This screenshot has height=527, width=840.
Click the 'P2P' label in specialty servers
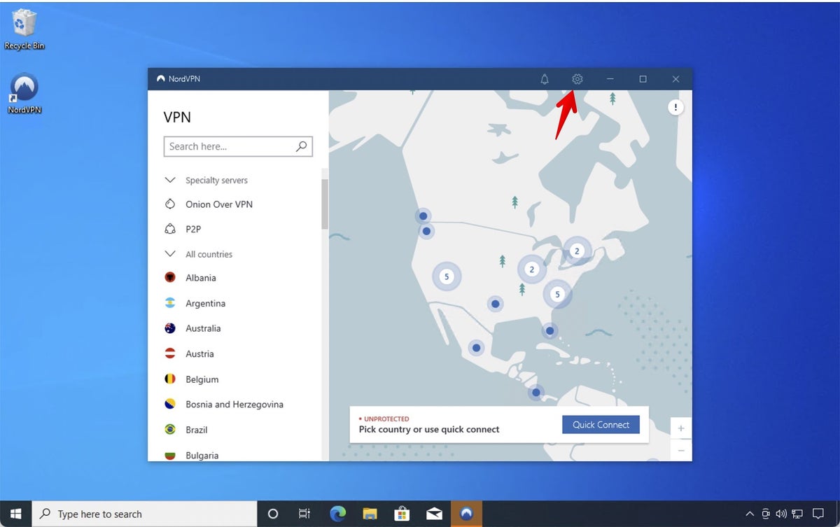(193, 229)
